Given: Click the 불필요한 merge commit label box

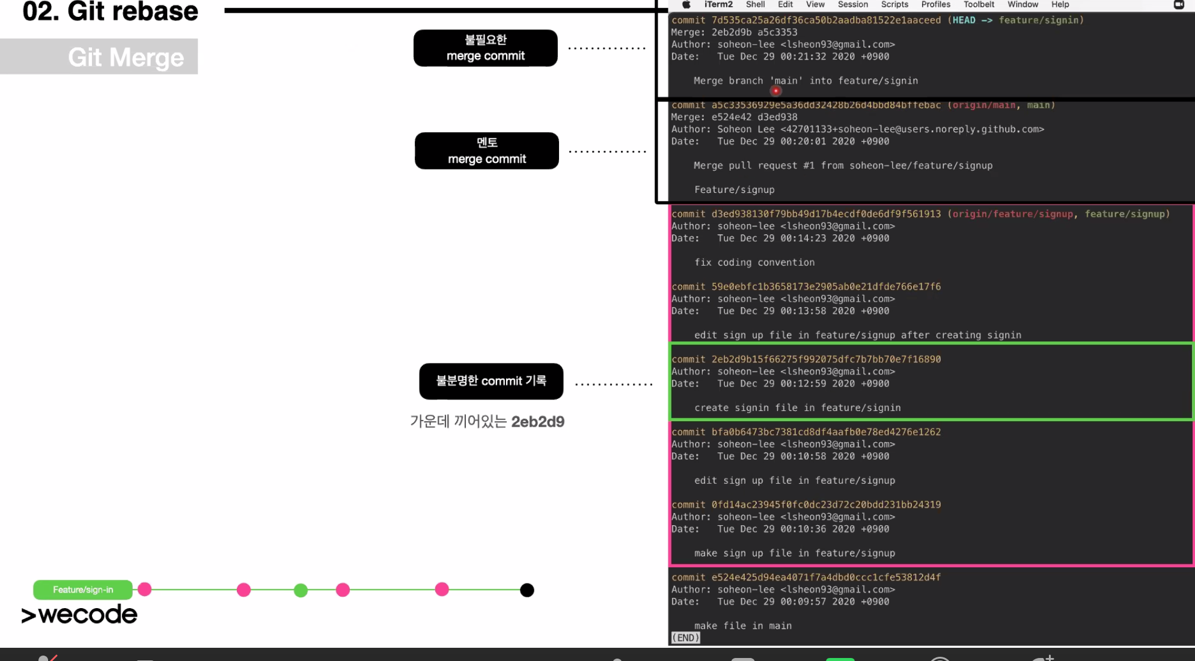Looking at the screenshot, I should point(485,48).
